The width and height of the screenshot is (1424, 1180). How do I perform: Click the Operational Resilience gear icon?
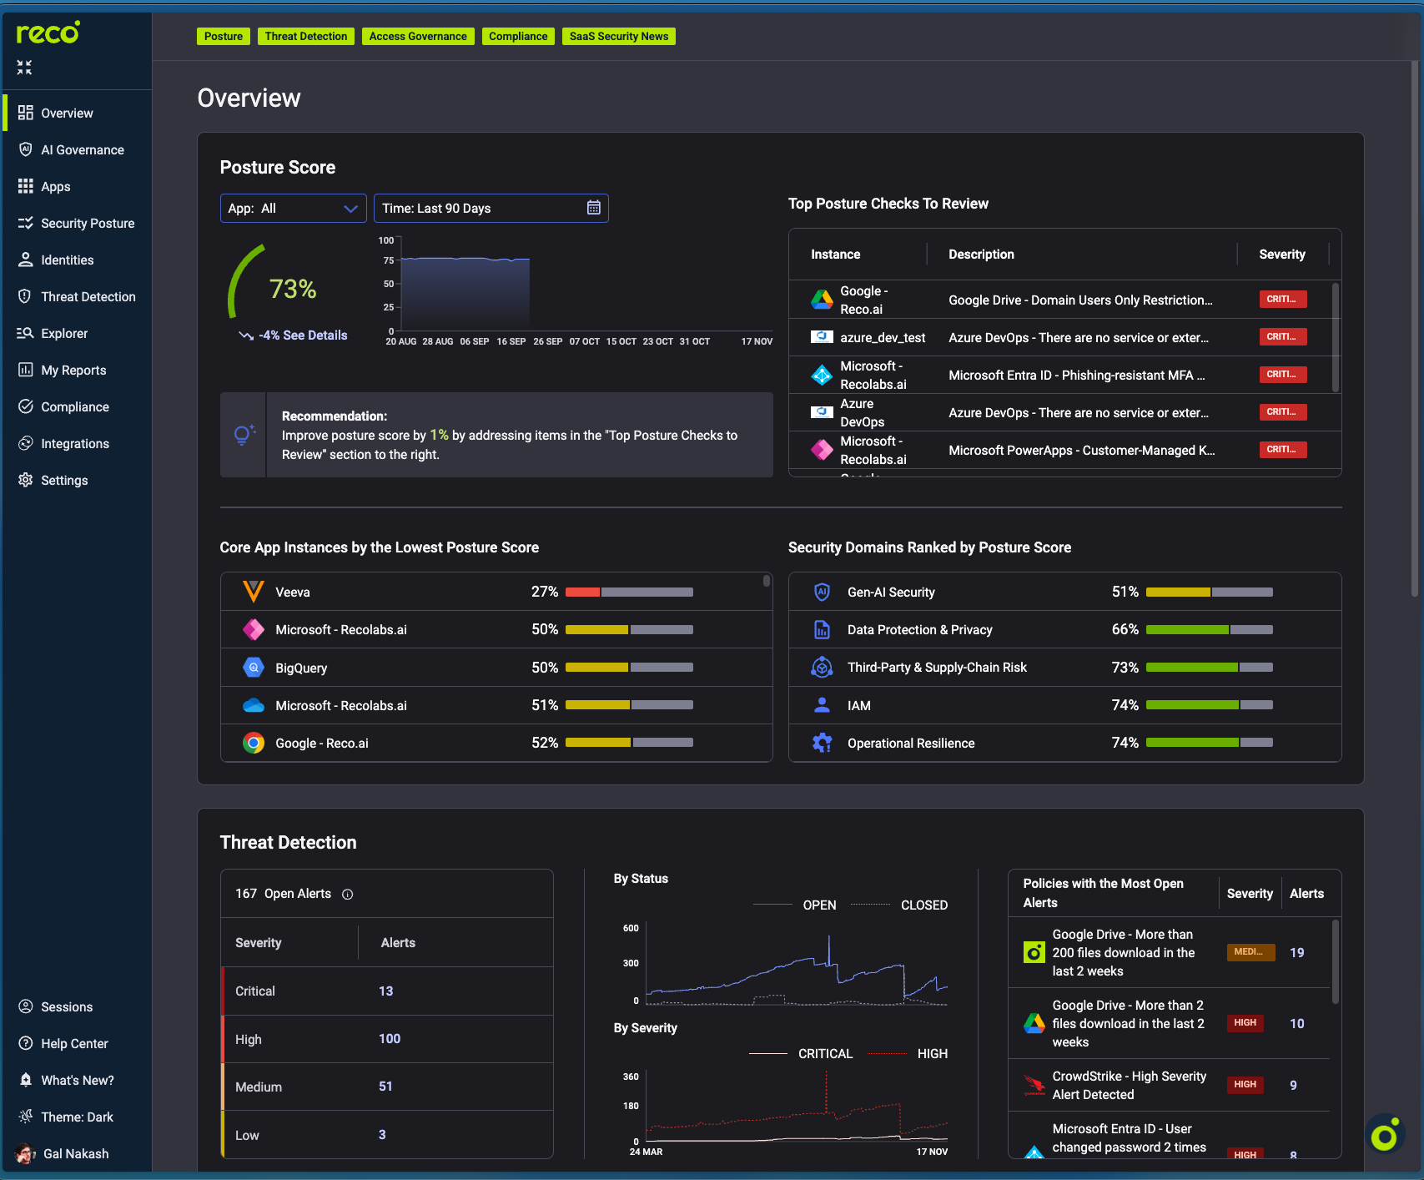[822, 743]
